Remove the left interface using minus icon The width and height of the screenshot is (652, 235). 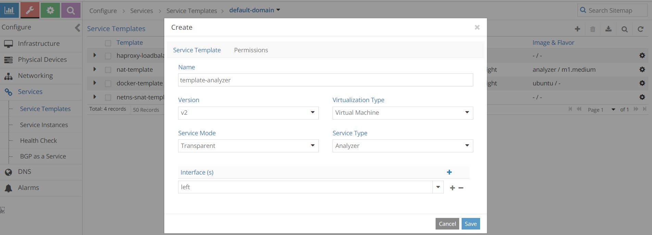click(x=461, y=188)
